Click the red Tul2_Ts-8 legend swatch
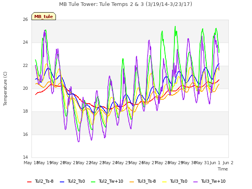 point(29,182)
